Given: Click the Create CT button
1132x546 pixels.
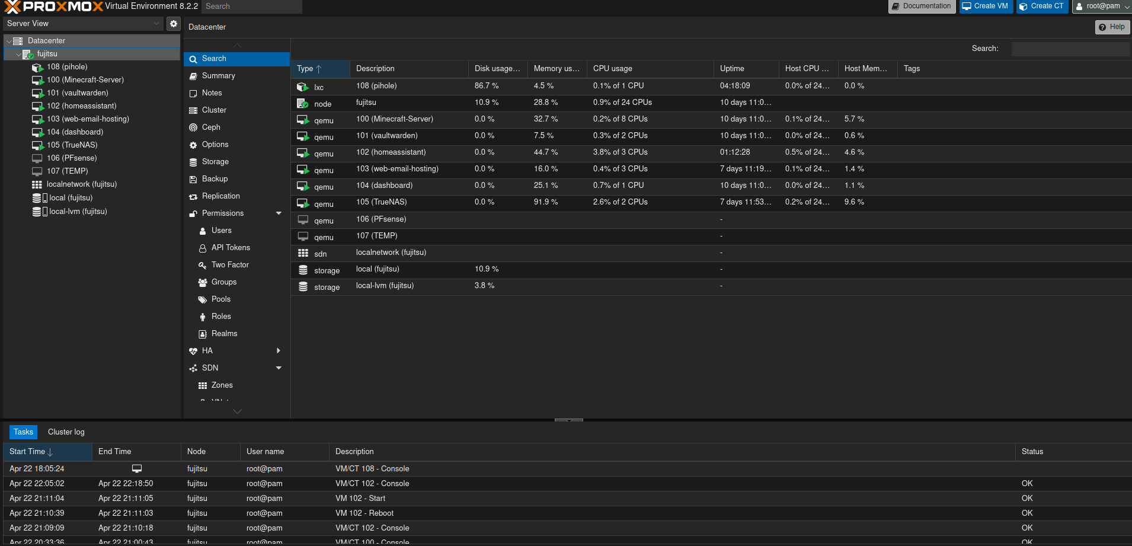Looking at the screenshot, I should pos(1042,7).
